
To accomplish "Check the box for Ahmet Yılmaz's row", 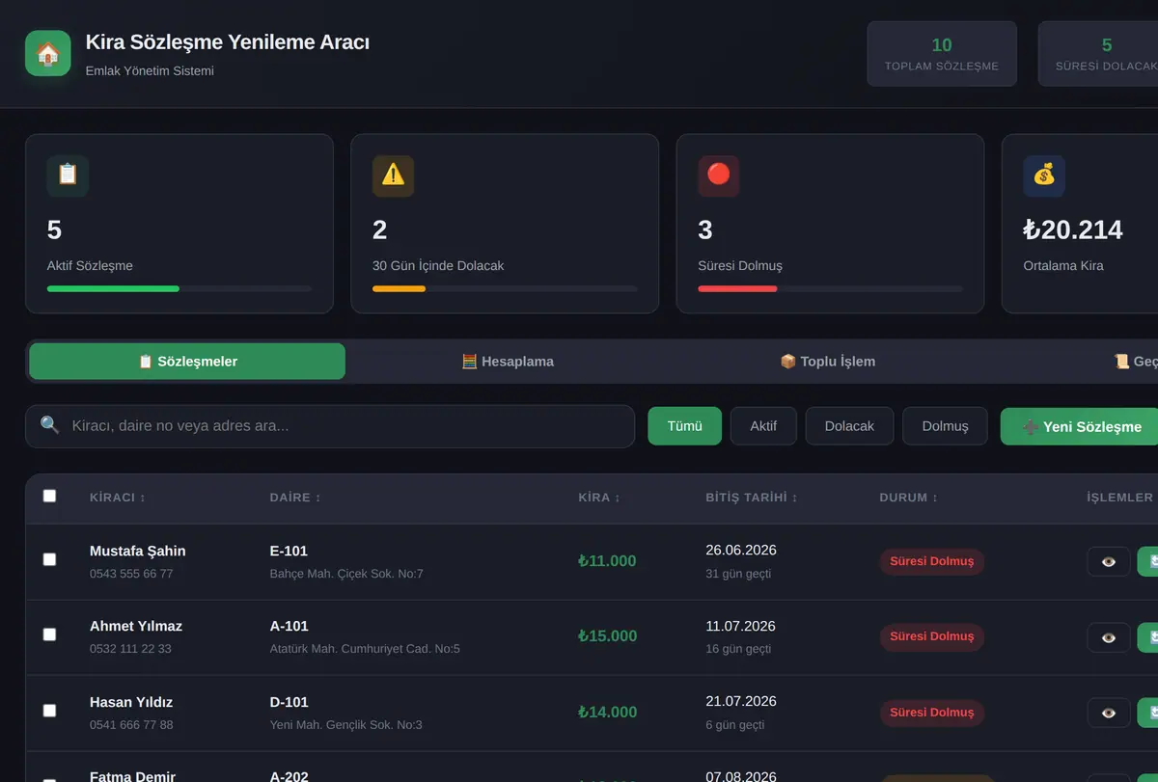I will point(49,634).
